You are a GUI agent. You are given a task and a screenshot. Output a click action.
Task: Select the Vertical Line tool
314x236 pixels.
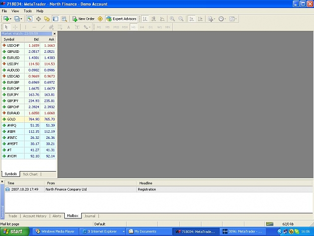pos(26,27)
